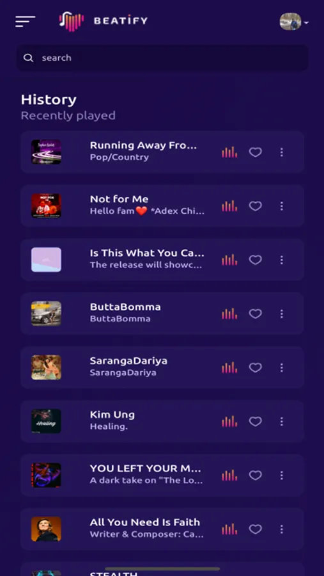Click the equalizer icon for ButtaBomma
324x576 pixels.
coord(229,314)
